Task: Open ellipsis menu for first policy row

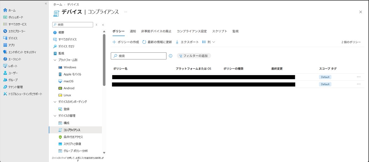Action: [x=359, y=77]
